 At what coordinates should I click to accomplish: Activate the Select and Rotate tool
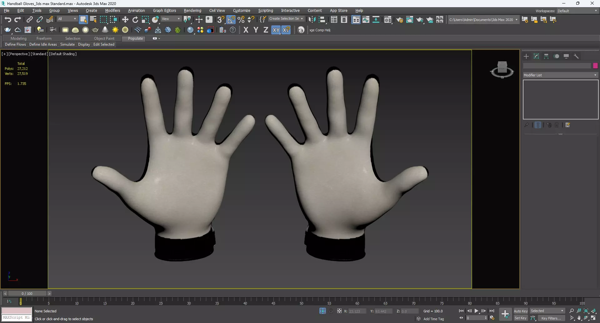coord(135,19)
